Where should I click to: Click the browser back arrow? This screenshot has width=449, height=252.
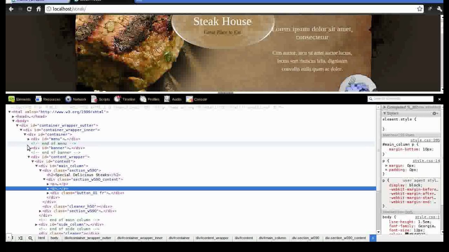point(11,9)
